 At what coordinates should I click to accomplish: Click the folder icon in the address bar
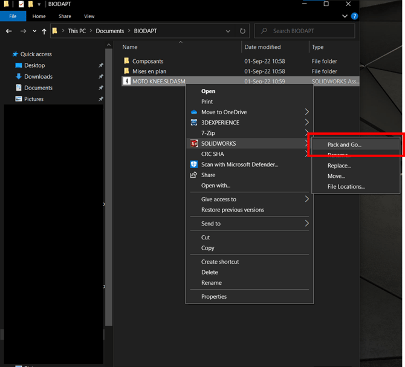(x=54, y=31)
